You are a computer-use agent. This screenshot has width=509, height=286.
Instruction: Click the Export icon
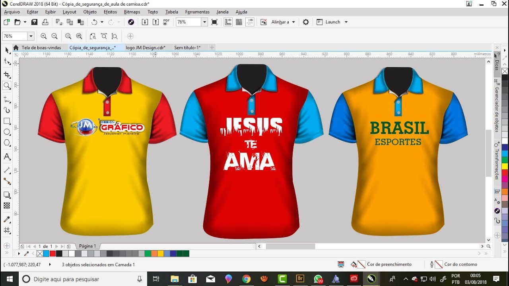(x=155, y=22)
